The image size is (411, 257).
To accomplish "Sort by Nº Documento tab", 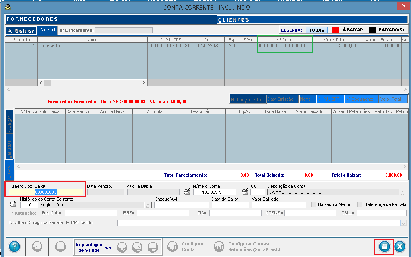I will pyautogui.click(x=361, y=99).
